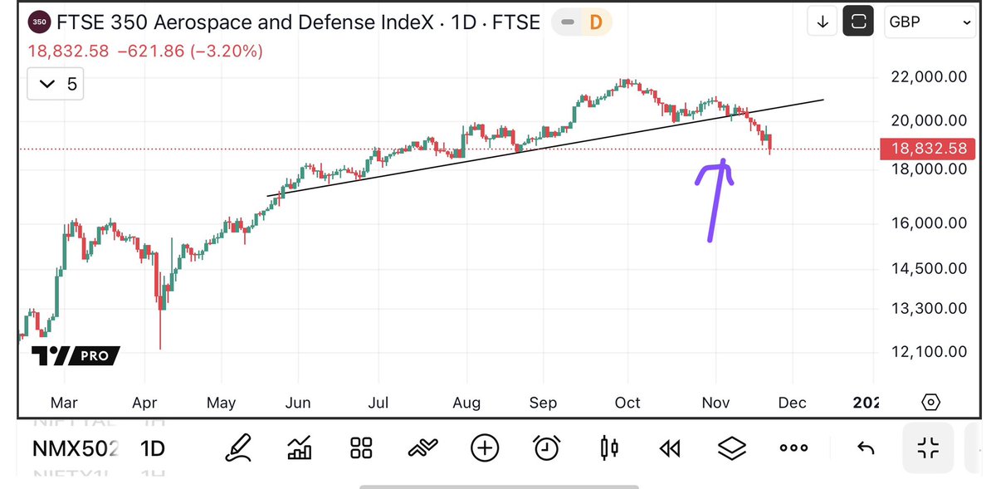Click the FTSE 350 Aerospace and Defense Index title

[x=245, y=22]
